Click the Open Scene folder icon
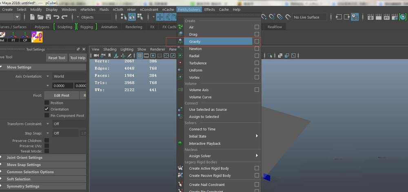 pos(40,17)
